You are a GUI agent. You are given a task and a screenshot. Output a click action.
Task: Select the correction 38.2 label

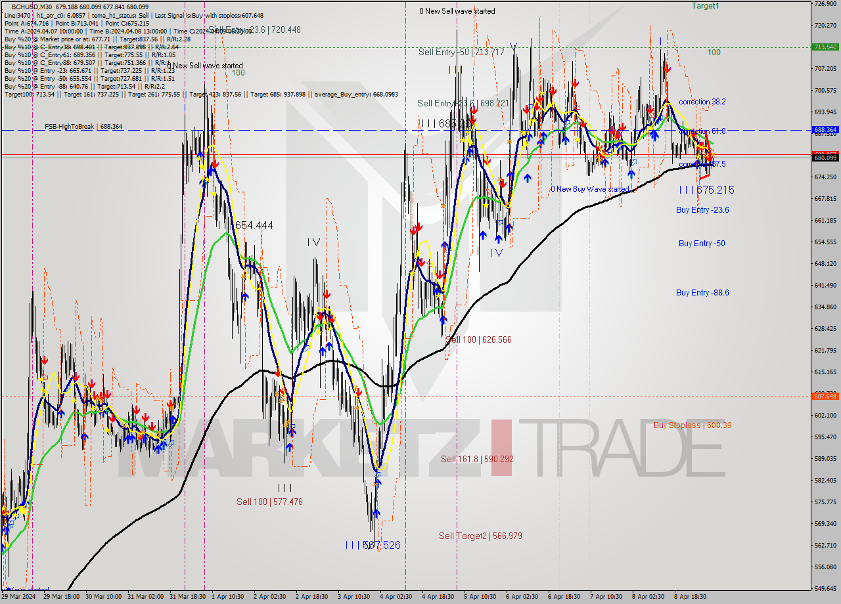pyautogui.click(x=702, y=102)
